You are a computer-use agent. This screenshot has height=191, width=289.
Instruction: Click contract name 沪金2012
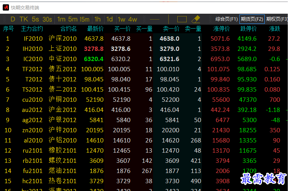coord(62,110)
